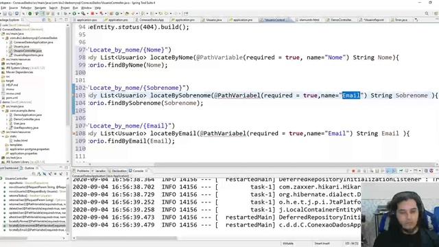Click the error marker on line 108
The width and height of the screenshot is (439, 247).
[x=74, y=134]
